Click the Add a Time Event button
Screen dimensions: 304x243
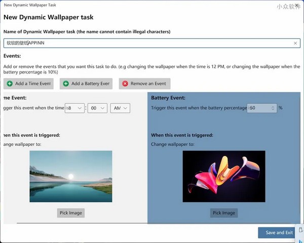[28, 84]
